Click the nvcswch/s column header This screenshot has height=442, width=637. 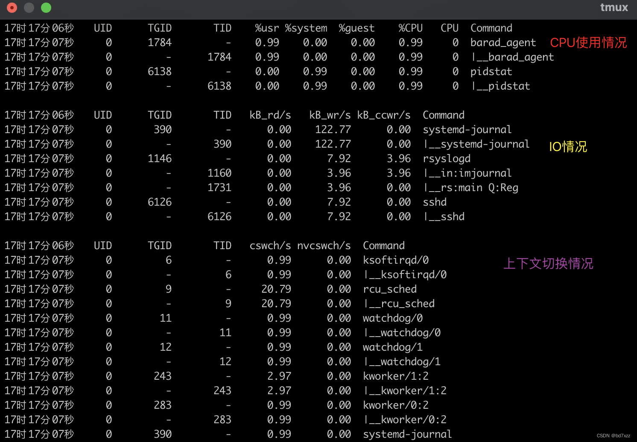coord(324,246)
